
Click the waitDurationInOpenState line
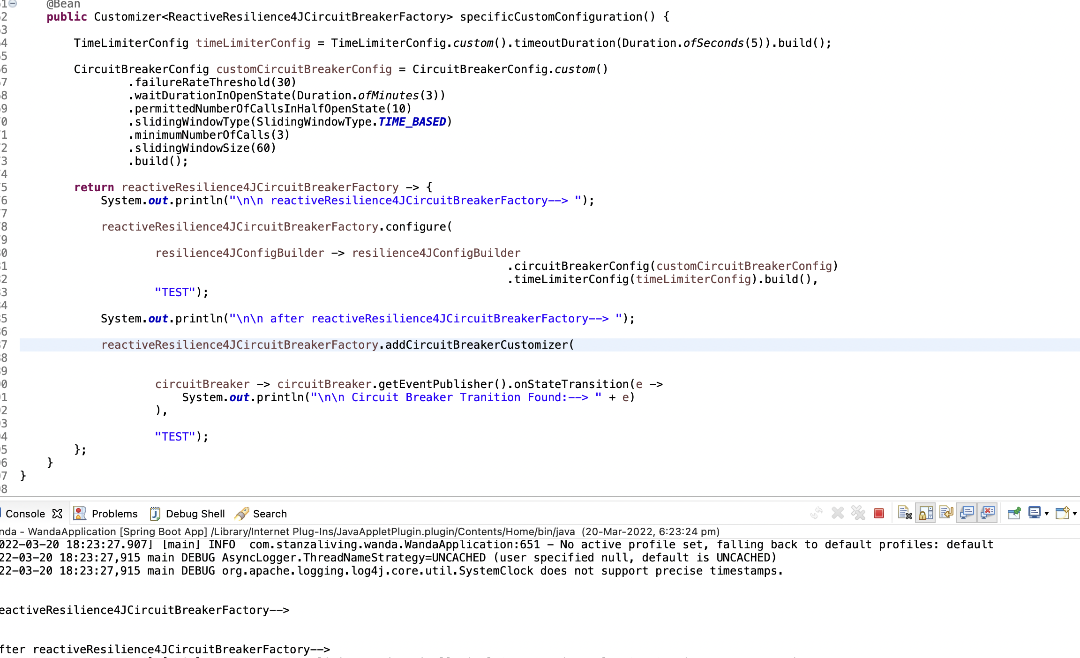[286, 96]
